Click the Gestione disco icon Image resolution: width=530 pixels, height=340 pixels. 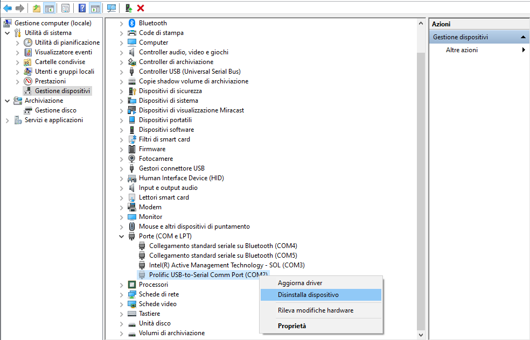[x=27, y=110]
